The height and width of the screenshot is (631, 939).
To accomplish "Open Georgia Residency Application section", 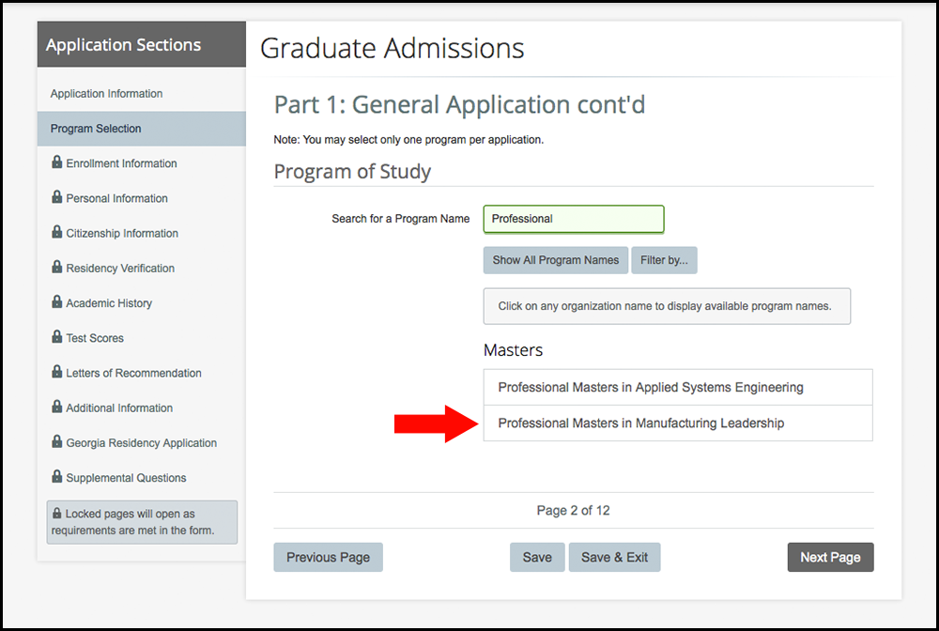I will (141, 443).
